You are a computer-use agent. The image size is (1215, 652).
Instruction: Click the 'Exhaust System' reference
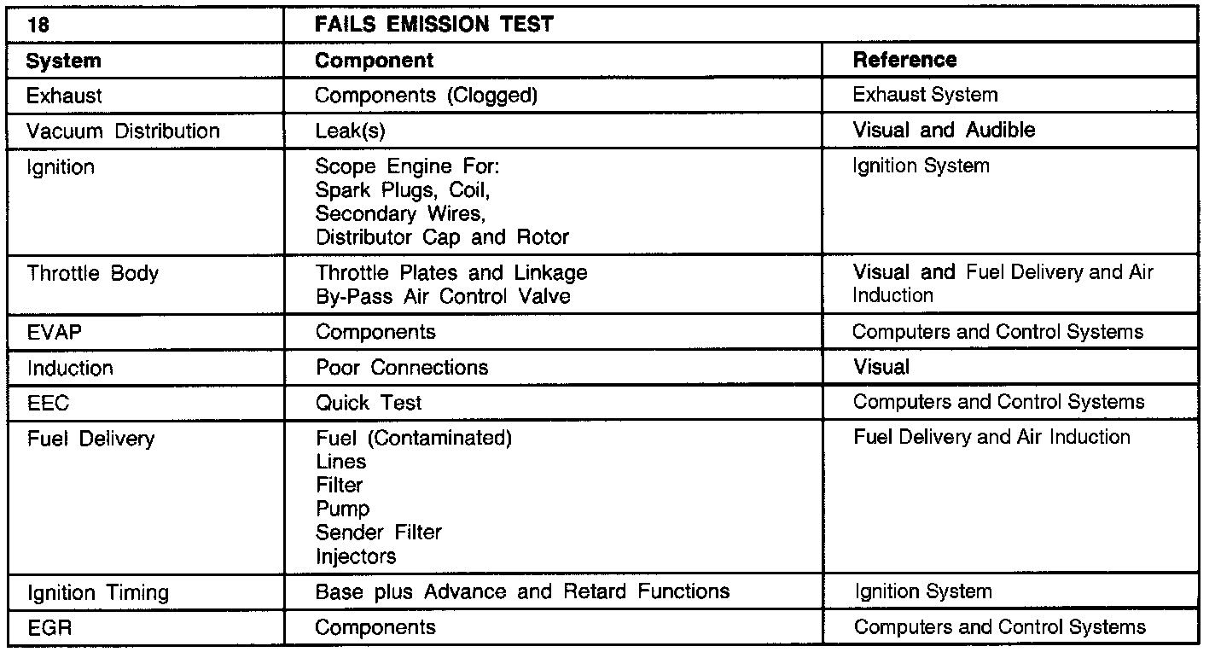tap(925, 95)
